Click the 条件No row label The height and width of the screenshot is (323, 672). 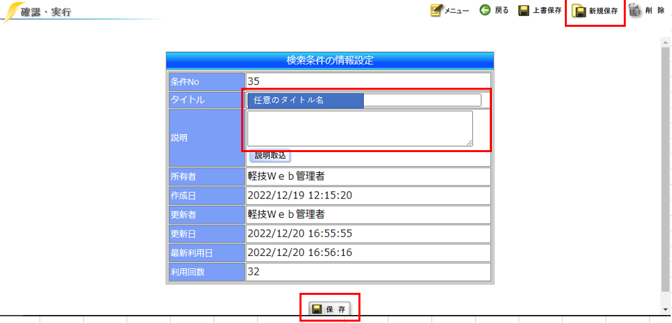click(x=207, y=81)
